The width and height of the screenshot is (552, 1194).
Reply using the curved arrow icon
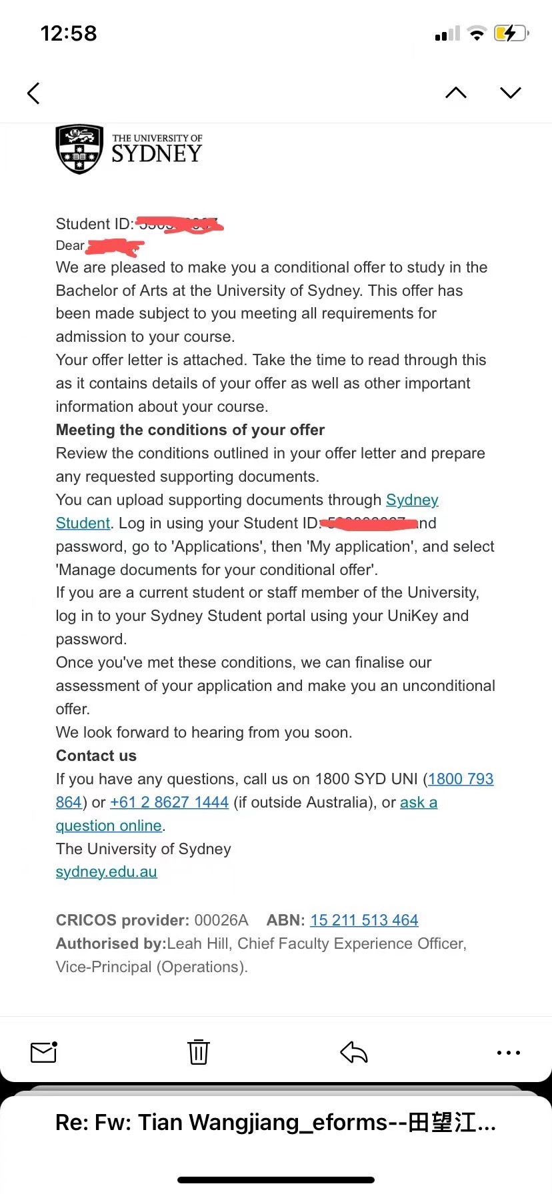354,1052
